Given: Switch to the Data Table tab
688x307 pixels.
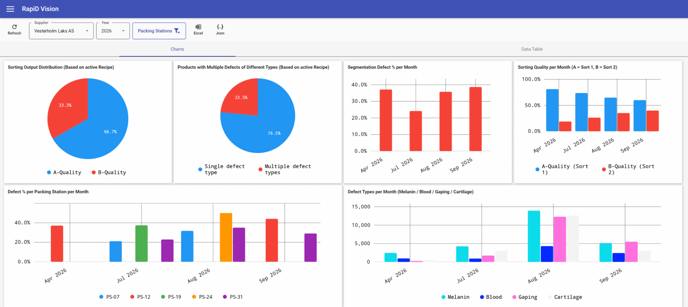Looking at the screenshot, I should tap(532, 49).
